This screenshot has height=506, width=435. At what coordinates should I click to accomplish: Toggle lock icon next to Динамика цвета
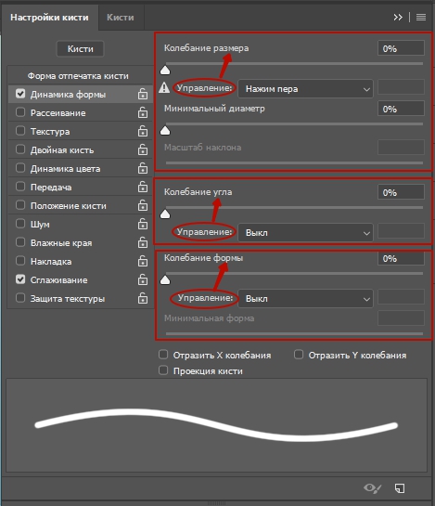pyautogui.click(x=143, y=168)
